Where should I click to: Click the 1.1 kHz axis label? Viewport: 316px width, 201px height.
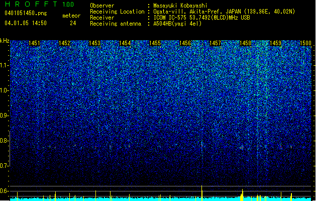[5, 65]
